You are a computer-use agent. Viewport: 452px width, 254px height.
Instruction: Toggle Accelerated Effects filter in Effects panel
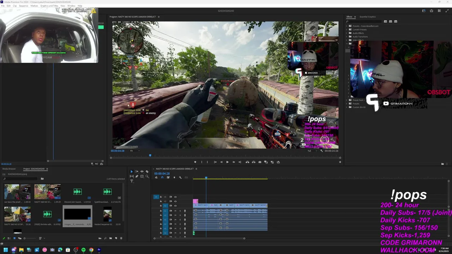(385, 22)
